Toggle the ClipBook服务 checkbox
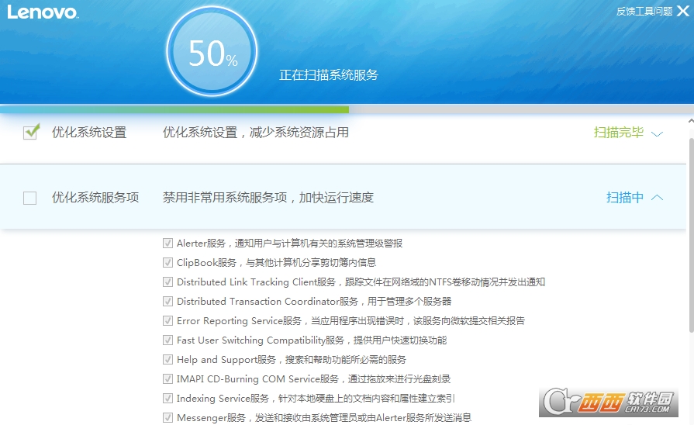694x425 pixels. (x=167, y=263)
